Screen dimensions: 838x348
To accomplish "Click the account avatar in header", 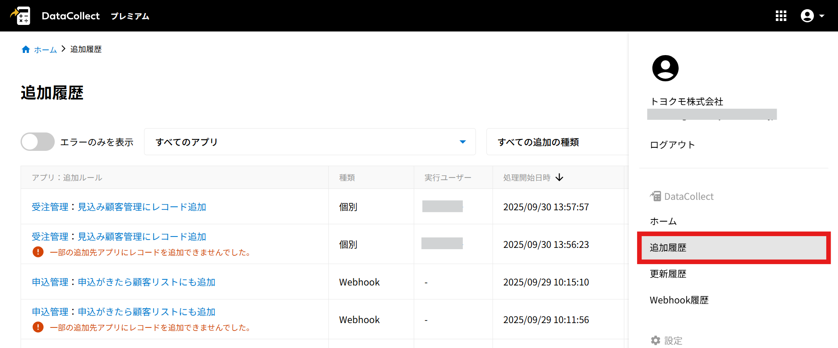I will (807, 16).
